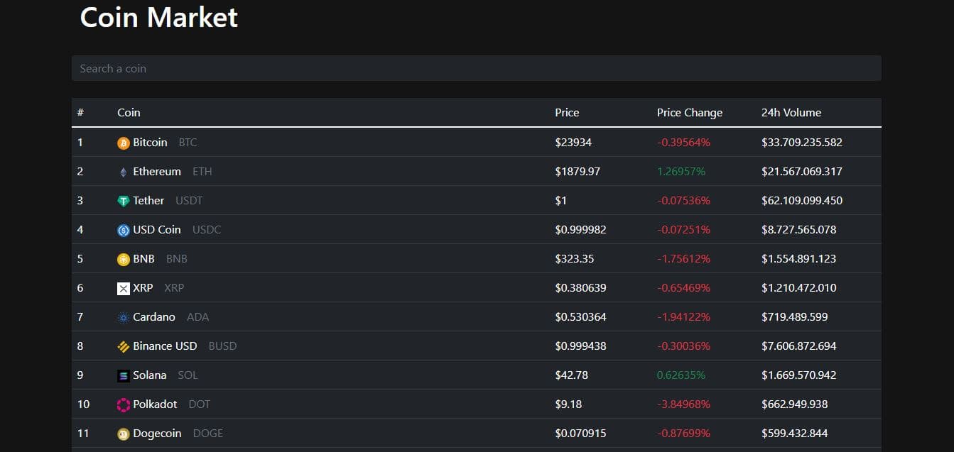Click the pink Polkadot logo icon

pos(124,404)
